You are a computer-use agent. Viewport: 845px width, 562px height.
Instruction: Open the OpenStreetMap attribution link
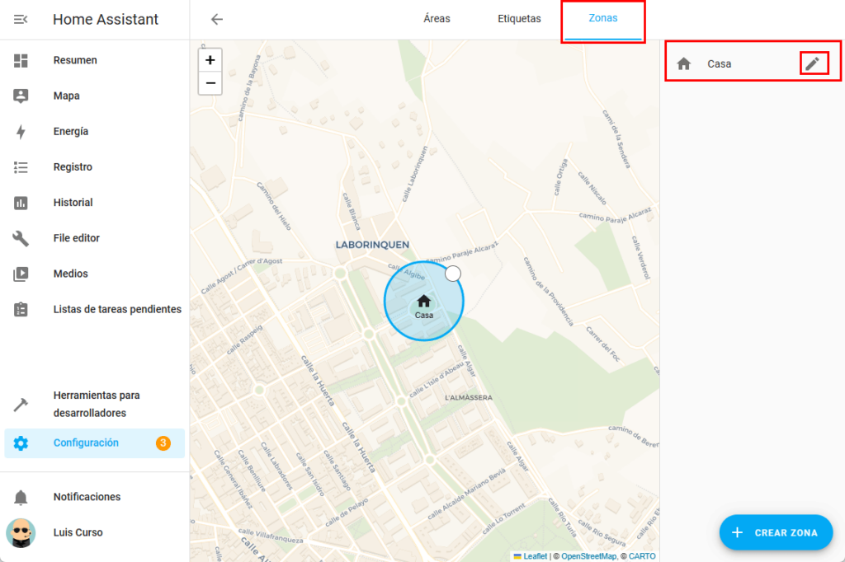tap(588, 556)
